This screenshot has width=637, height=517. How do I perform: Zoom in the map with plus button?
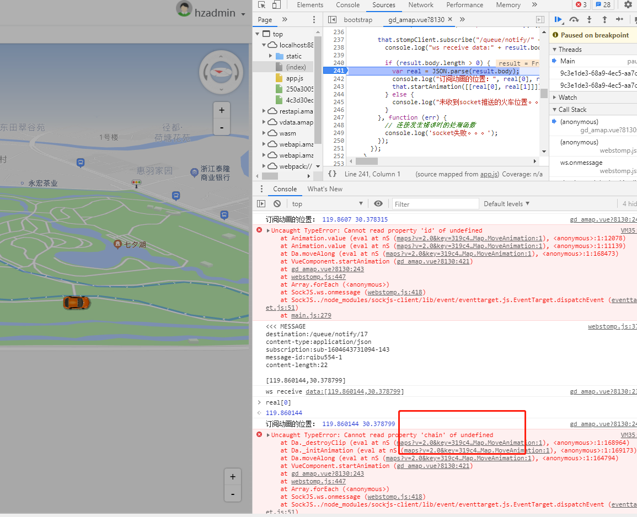point(222,110)
